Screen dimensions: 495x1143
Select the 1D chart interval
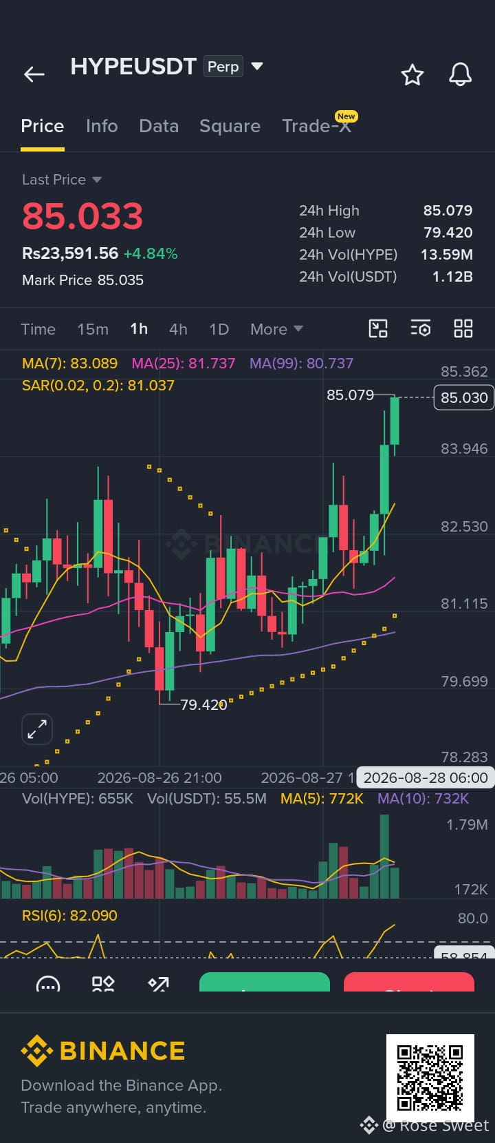pos(219,329)
